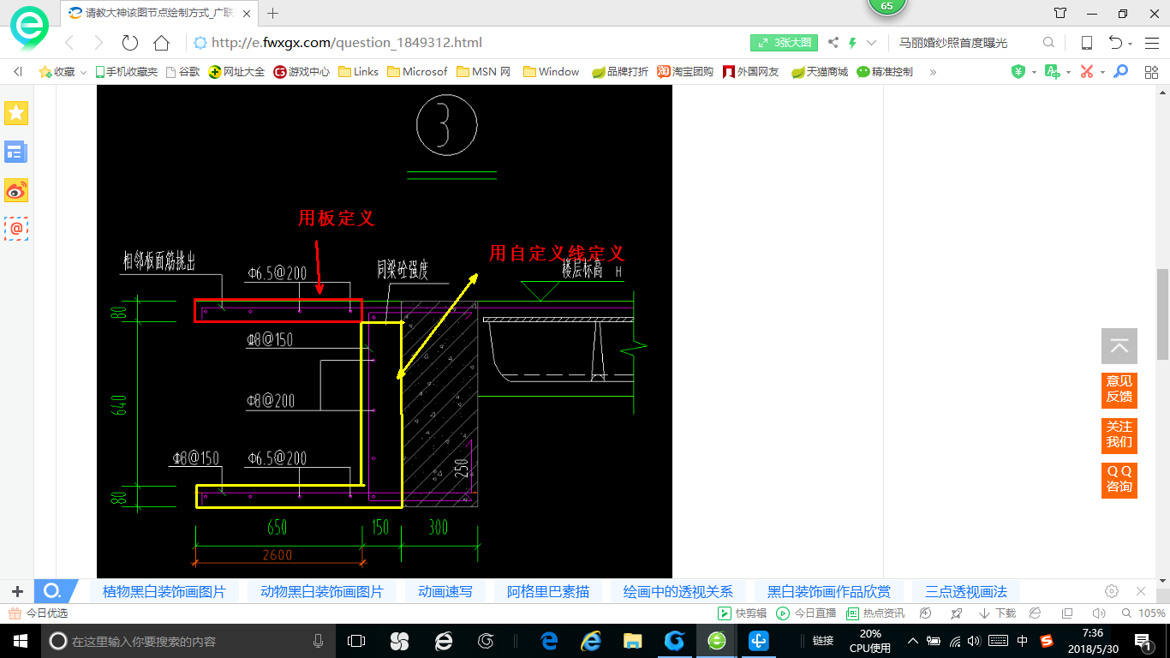Open the 淘宝团购 bookmark
The width and height of the screenshot is (1170, 658).
tap(685, 72)
